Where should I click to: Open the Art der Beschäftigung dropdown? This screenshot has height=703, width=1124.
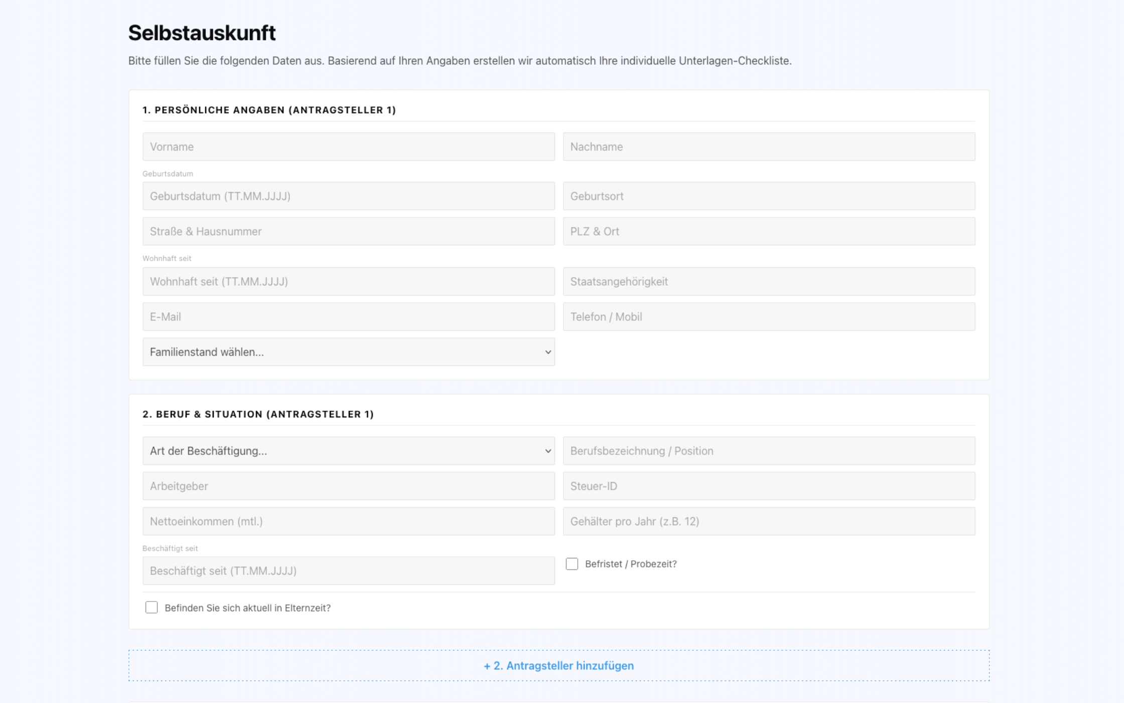point(348,450)
